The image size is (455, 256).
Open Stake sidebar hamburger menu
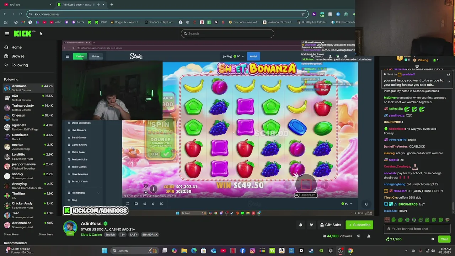(x=67, y=56)
